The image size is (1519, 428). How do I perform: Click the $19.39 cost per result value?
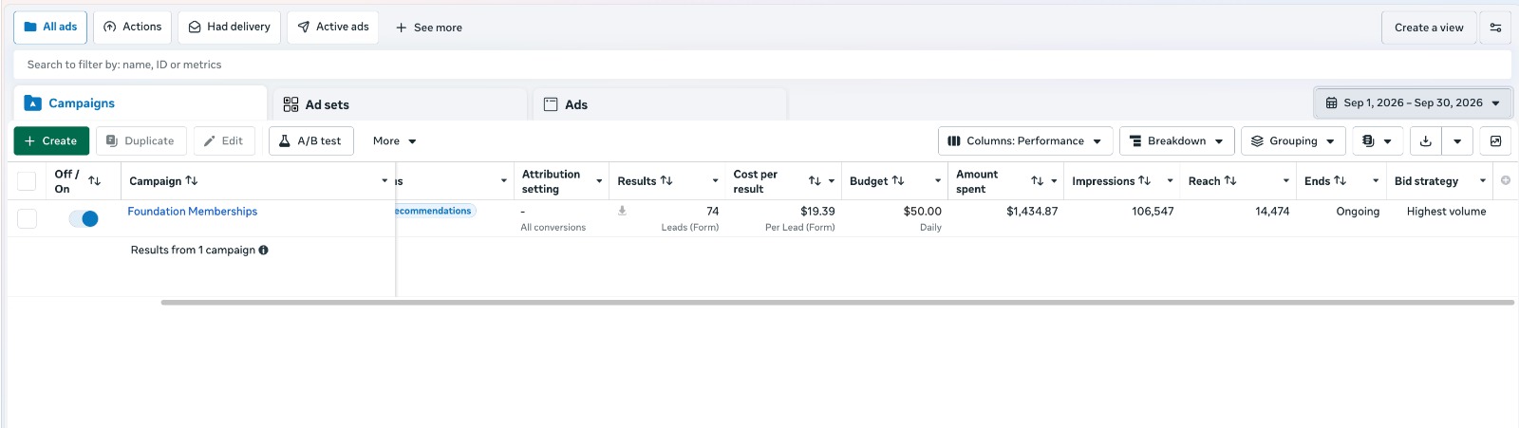pyautogui.click(x=817, y=212)
